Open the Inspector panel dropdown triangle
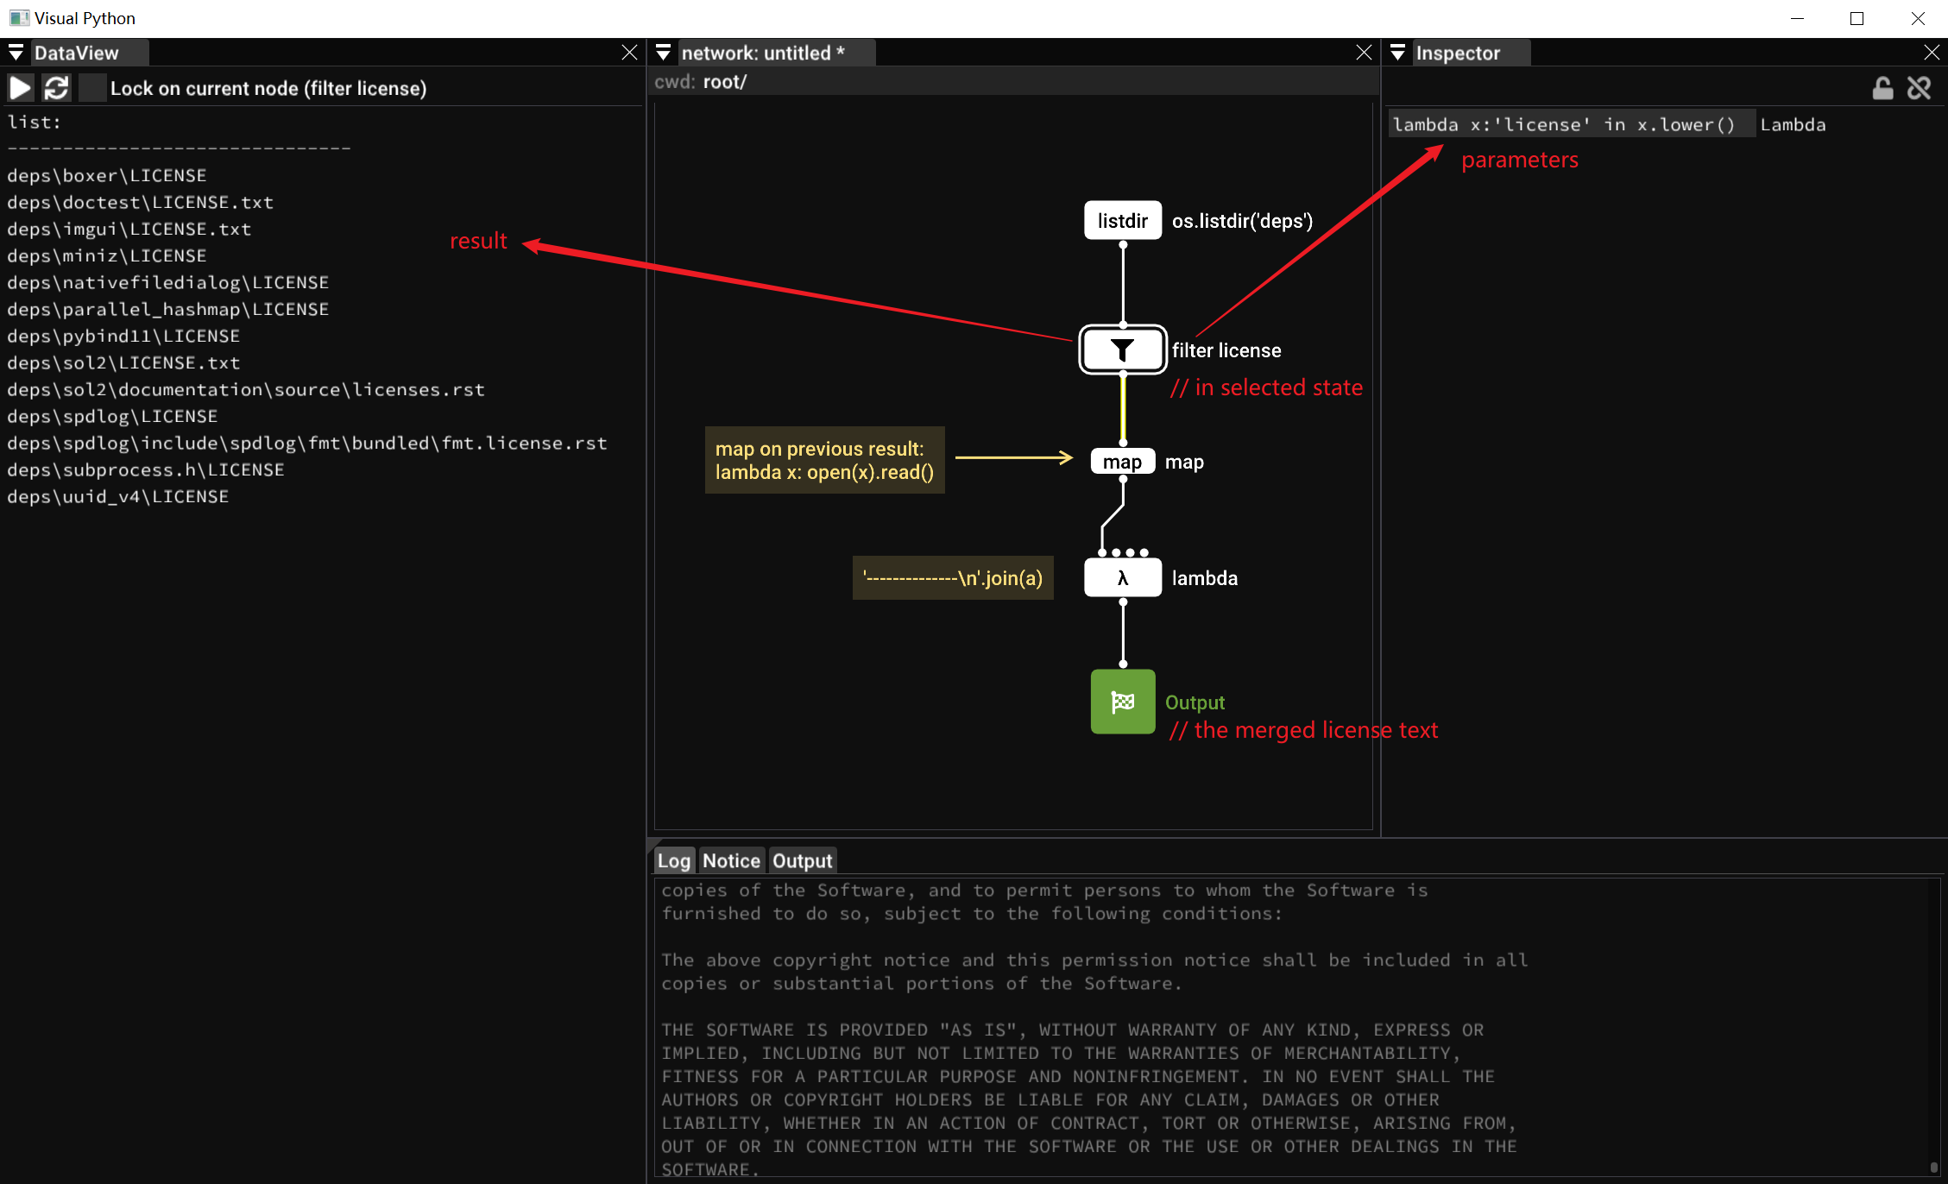Viewport: 1948px width, 1184px height. click(x=1397, y=54)
